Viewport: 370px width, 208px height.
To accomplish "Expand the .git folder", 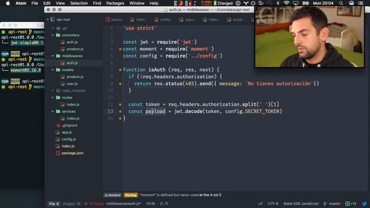I will tap(53, 28).
